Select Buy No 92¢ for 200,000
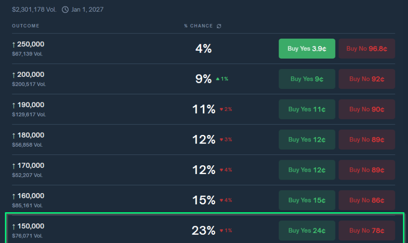 [367, 79]
